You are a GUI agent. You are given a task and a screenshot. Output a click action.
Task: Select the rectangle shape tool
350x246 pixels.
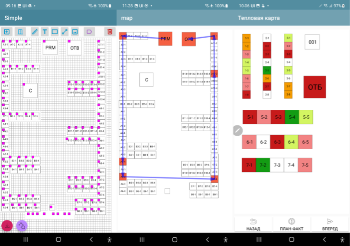tap(55, 32)
